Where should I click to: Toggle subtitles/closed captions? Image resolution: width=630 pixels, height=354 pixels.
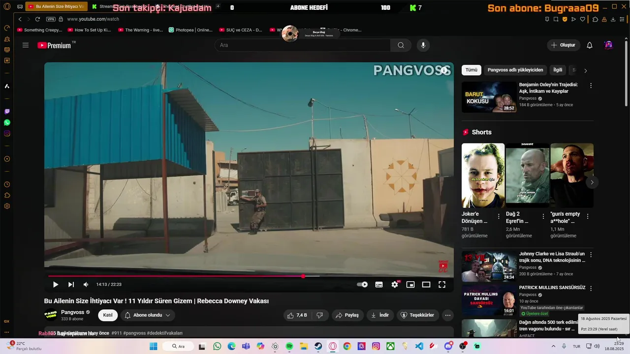379,285
